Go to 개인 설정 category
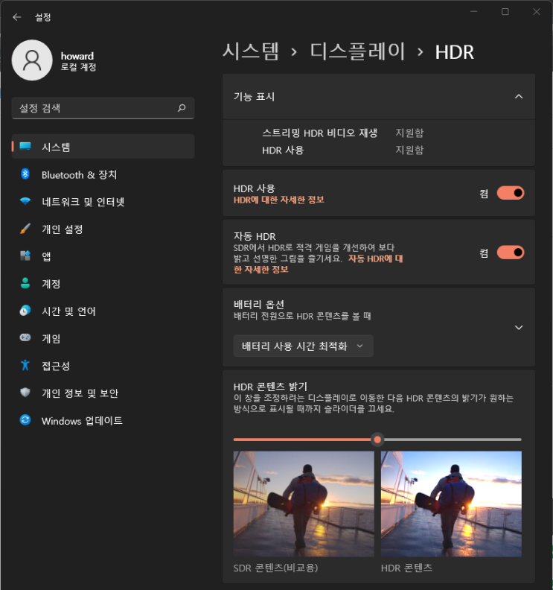The height and width of the screenshot is (590, 553). 103,229
